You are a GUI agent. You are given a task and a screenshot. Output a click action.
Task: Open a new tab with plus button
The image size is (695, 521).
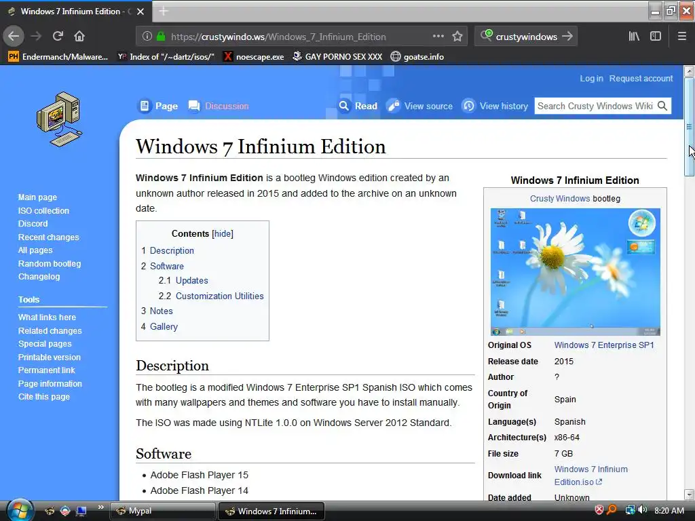click(x=164, y=11)
